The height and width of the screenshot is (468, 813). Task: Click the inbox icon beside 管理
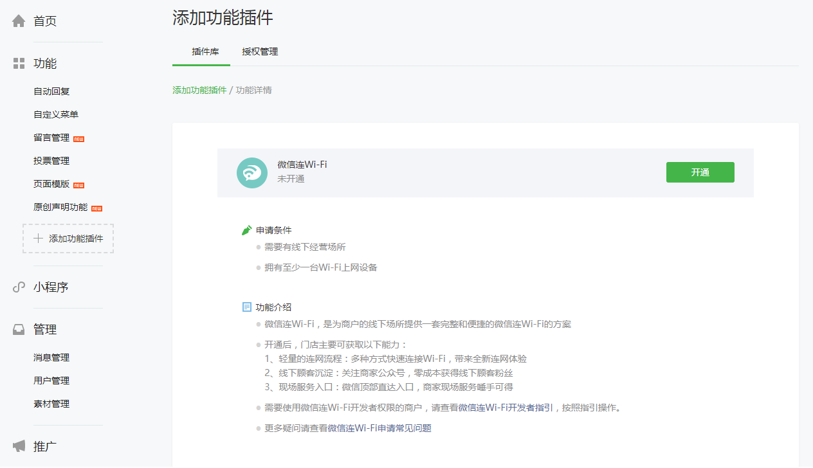(19, 330)
